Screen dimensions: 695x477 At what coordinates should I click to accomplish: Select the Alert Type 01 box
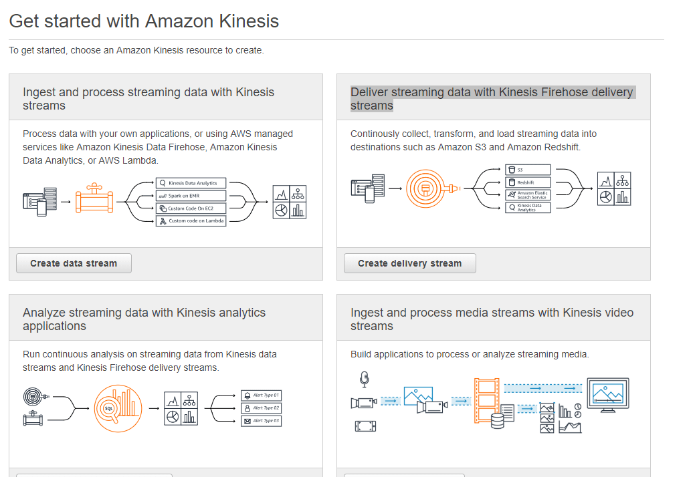[261, 395]
